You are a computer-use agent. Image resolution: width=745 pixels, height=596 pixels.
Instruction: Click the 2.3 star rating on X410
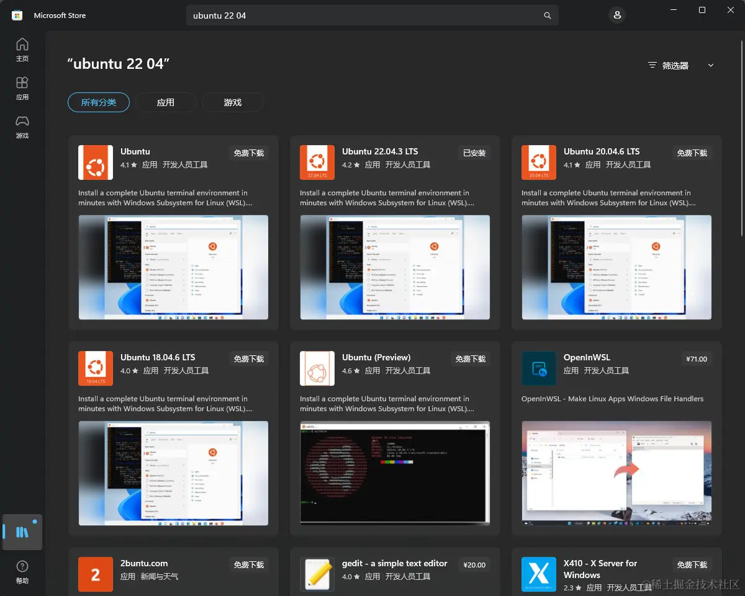coord(572,587)
